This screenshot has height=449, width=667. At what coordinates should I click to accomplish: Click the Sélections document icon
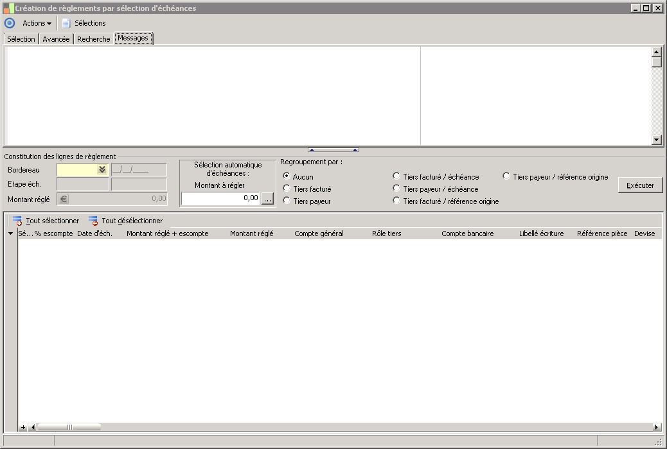click(x=66, y=23)
